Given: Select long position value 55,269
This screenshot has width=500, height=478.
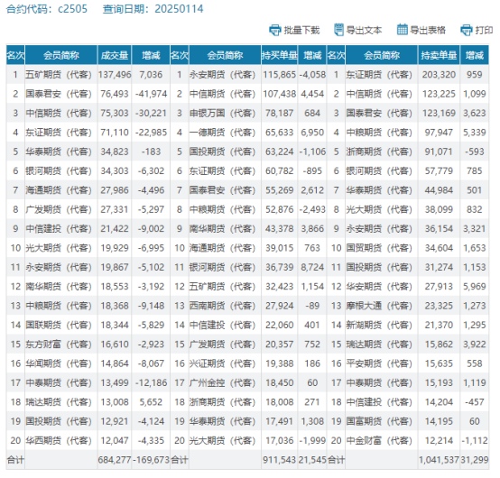Looking at the screenshot, I should click(x=280, y=190).
